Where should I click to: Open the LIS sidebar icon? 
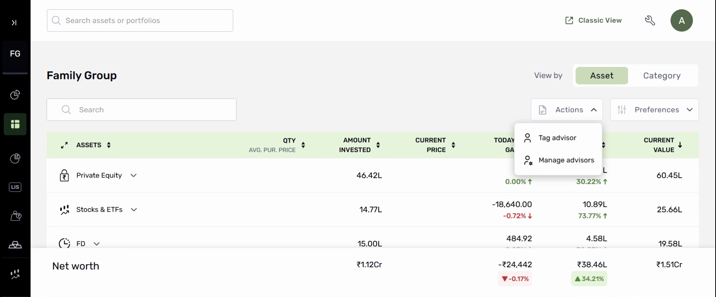coord(15,187)
